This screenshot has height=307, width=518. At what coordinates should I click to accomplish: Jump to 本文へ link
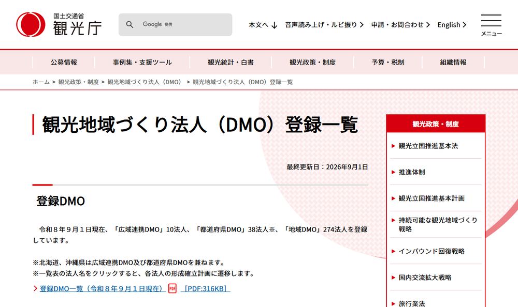point(263,25)
